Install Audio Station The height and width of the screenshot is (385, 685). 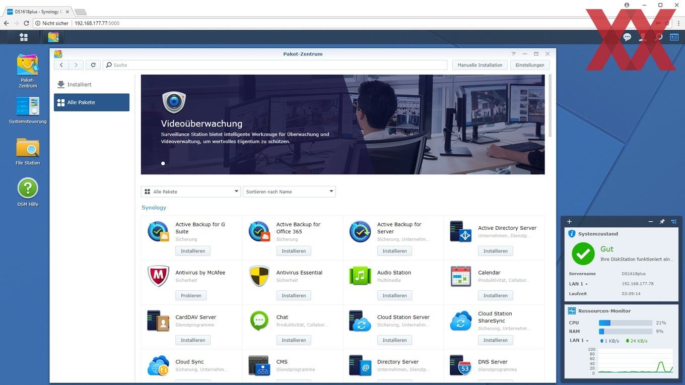coord(394,296)
